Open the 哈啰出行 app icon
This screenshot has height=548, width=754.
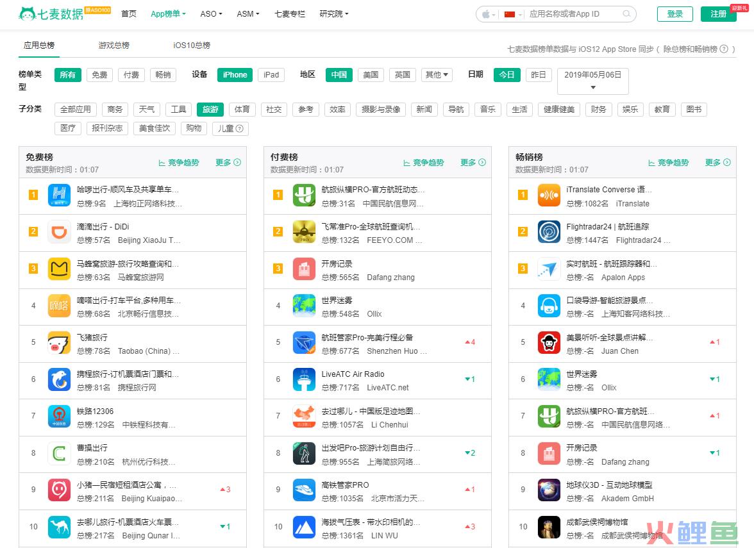pyautogui.click(x=59, y=195)
